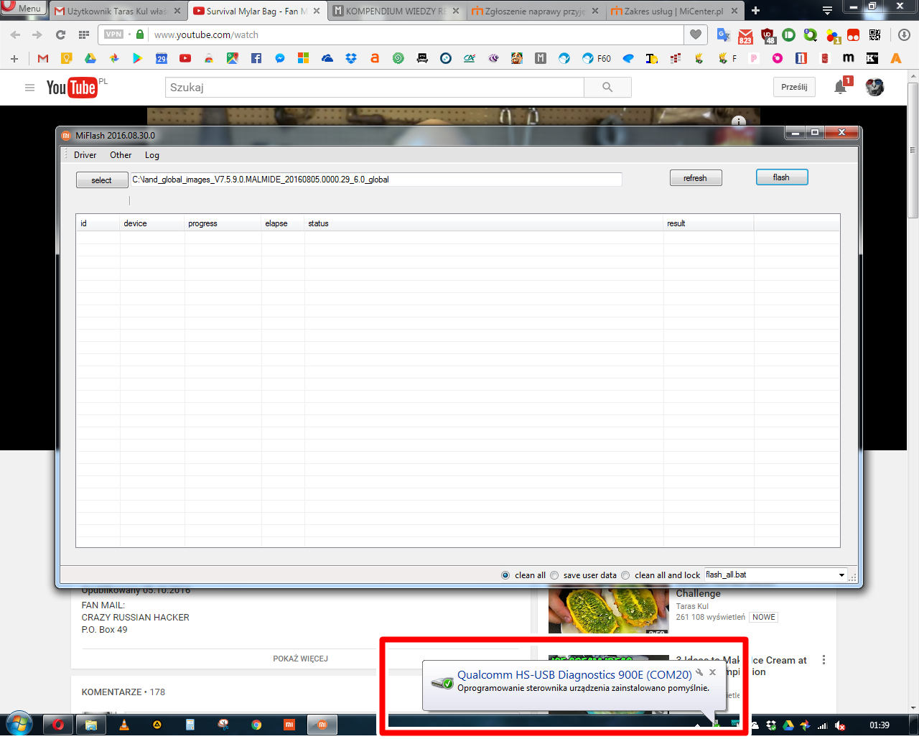Screen dimensions: 919x739
Task: Click the flash button in MiFlash
Action: [781, 177]
